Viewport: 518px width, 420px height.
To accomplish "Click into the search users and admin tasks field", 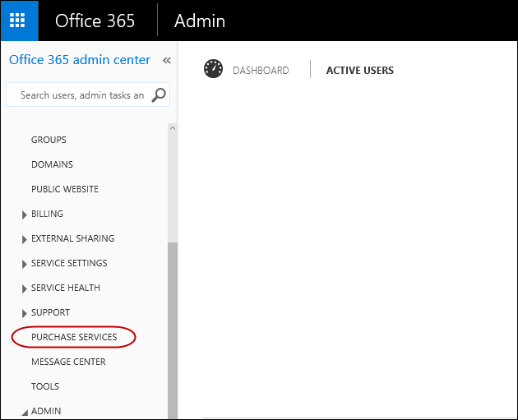I will tap(81, 95).
